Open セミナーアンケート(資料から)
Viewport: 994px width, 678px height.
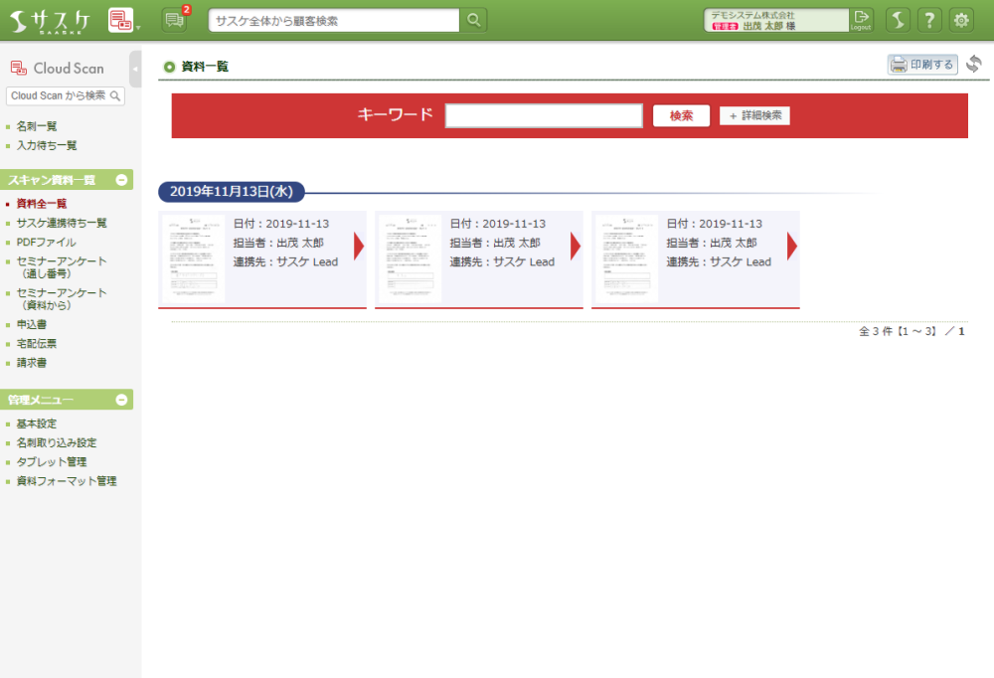pyautogui.click(x=62, y=298)
